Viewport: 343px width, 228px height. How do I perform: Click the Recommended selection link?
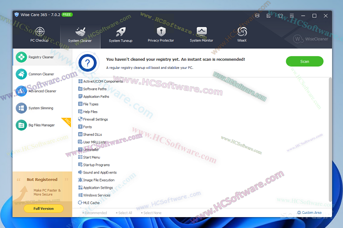95,213
